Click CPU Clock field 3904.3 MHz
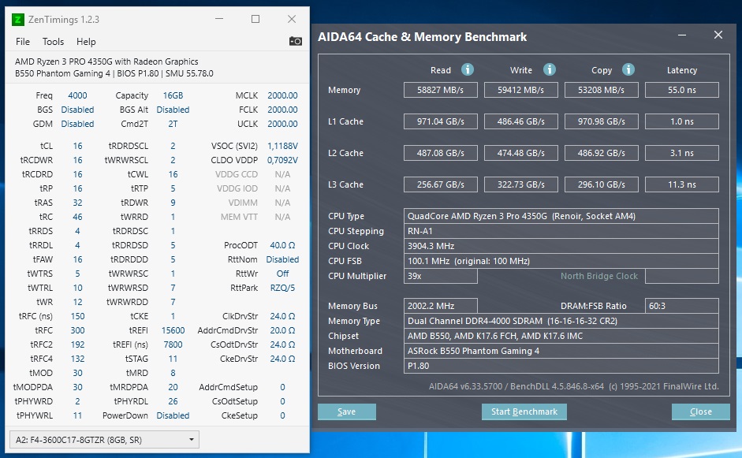 pos(561,246)
